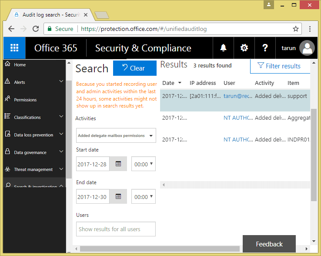The image size is (321, 256).
Task: Click the Activity column header
Action: click(264, 83)
